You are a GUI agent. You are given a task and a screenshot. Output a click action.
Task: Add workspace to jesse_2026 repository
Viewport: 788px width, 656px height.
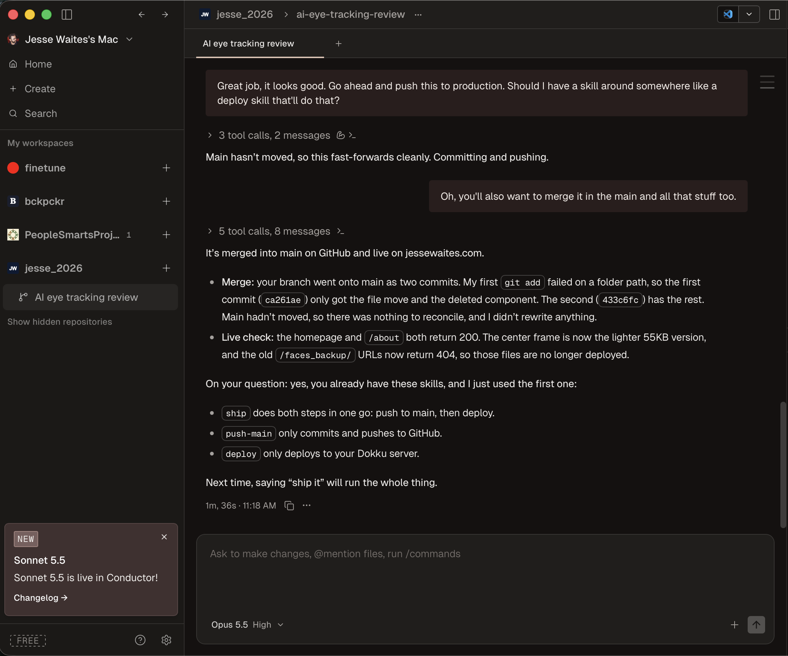(166, 268)
